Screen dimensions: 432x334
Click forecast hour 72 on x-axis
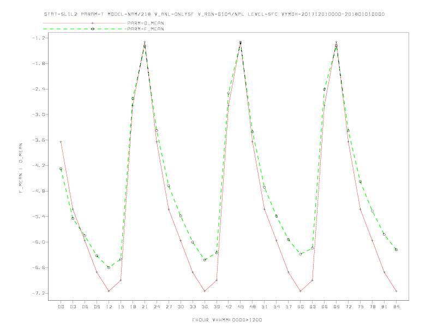pos(349,307)
